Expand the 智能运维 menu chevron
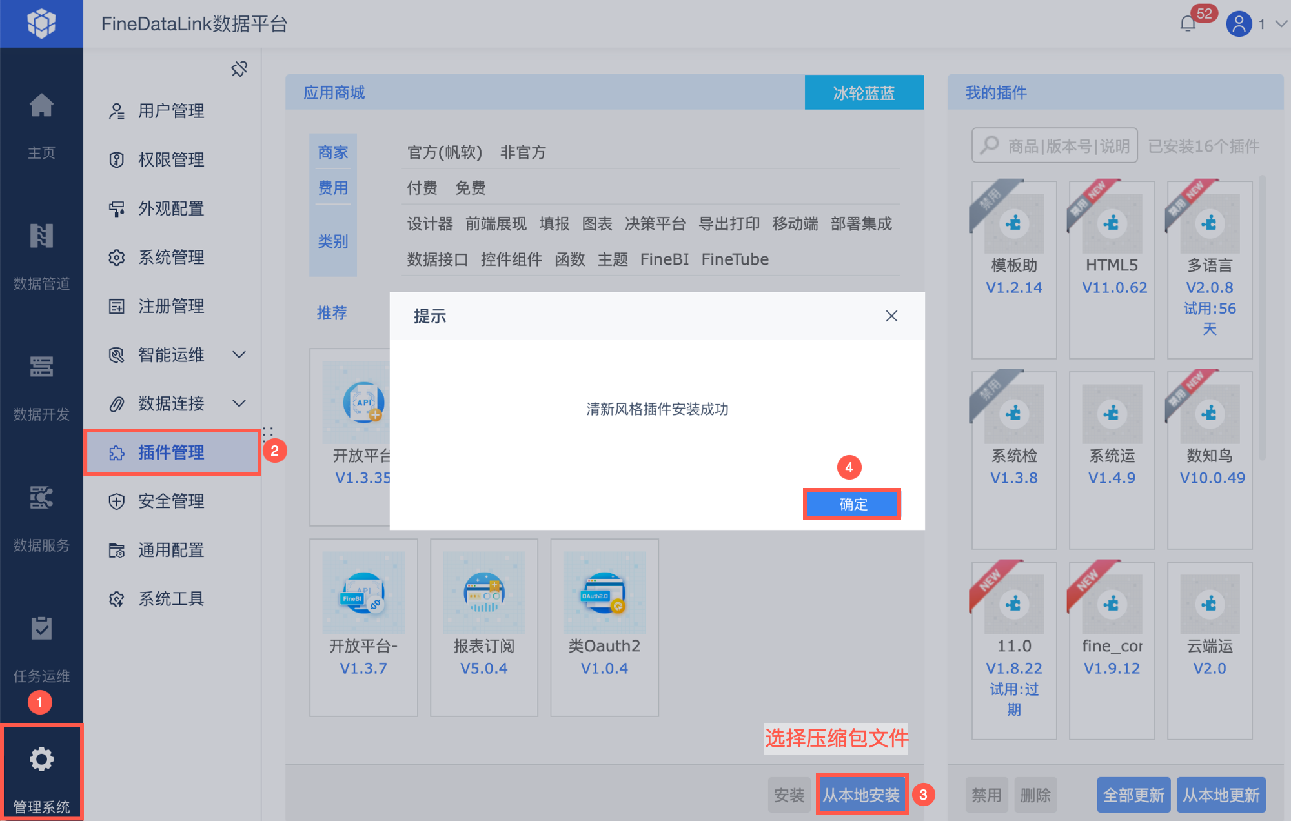1291x821 pixels. (x=239, y=355)
